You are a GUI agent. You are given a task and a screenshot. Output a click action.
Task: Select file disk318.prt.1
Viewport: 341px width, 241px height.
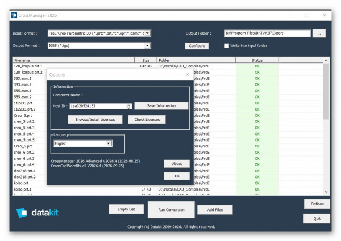point(24,171)
